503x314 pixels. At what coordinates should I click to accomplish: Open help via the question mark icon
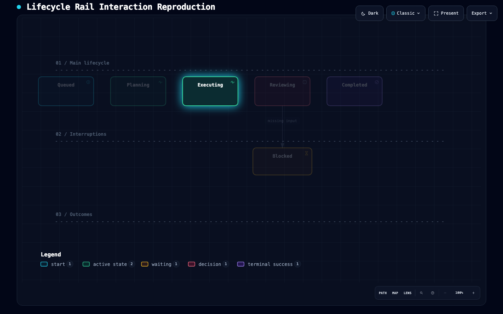(432, 293)
